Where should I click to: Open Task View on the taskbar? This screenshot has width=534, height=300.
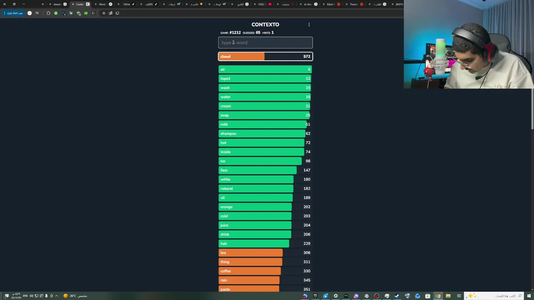459,296
